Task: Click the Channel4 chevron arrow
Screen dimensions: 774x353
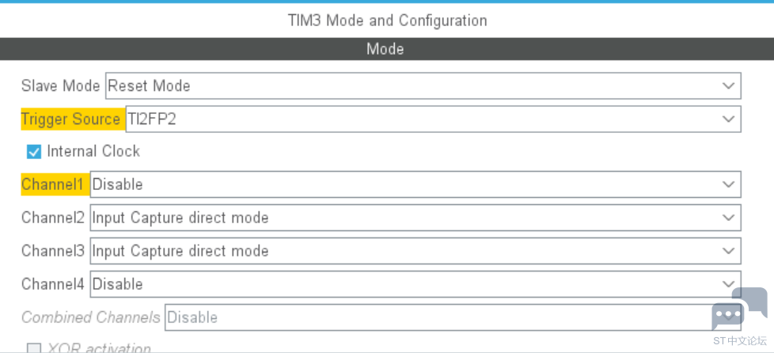Action: (728, 283)
